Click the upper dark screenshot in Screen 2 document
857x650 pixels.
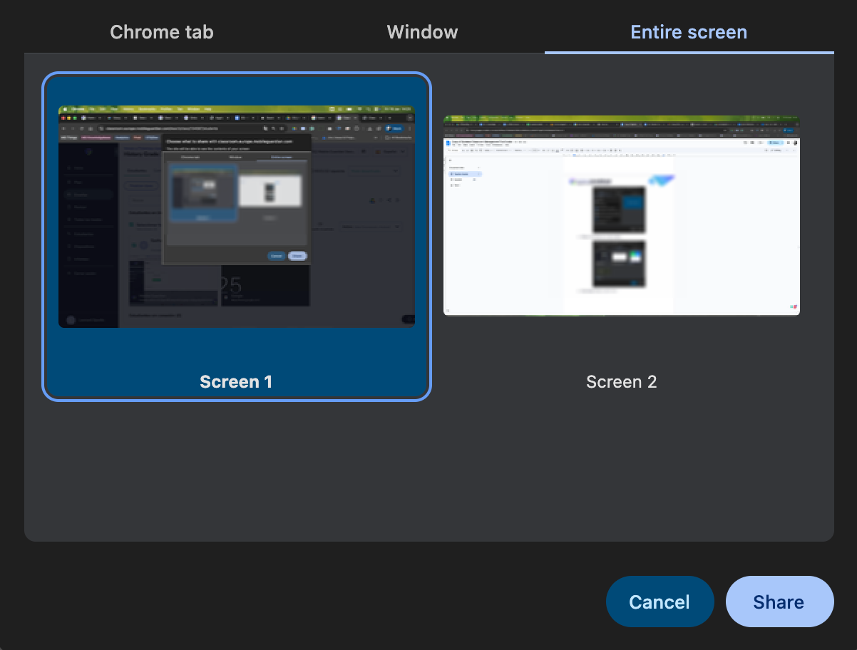(618, 210)
